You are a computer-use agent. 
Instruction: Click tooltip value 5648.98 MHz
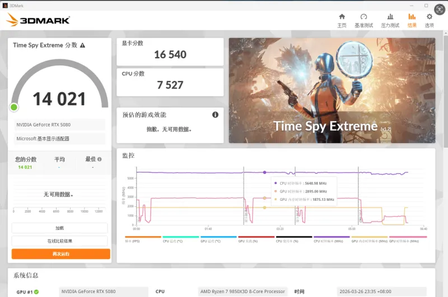pyautogui.click(x=316, y=183)
